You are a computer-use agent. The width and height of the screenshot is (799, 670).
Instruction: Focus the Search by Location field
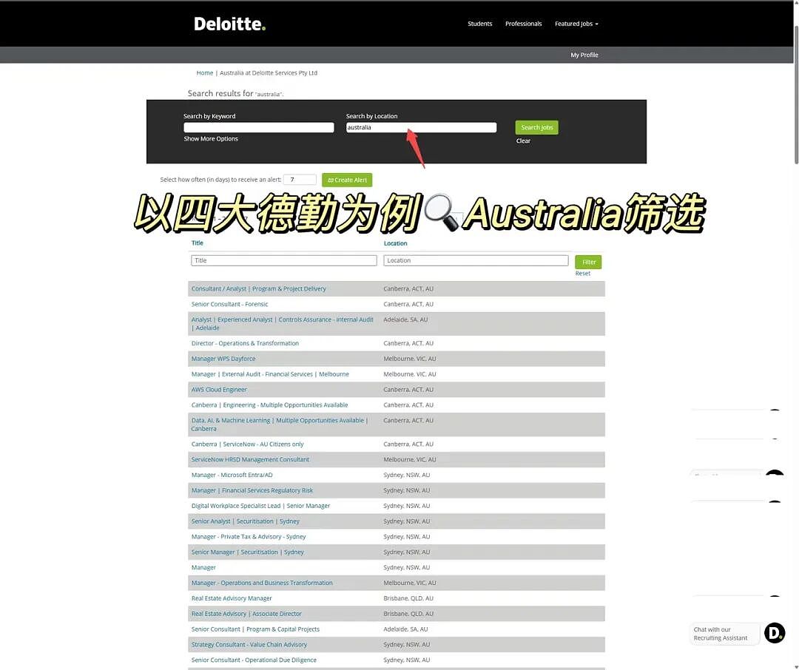[421, 127]
